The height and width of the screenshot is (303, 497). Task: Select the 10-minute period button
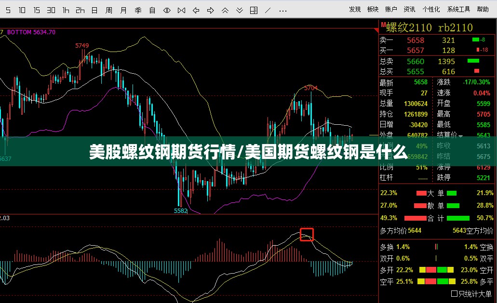(x=22, y=11)
